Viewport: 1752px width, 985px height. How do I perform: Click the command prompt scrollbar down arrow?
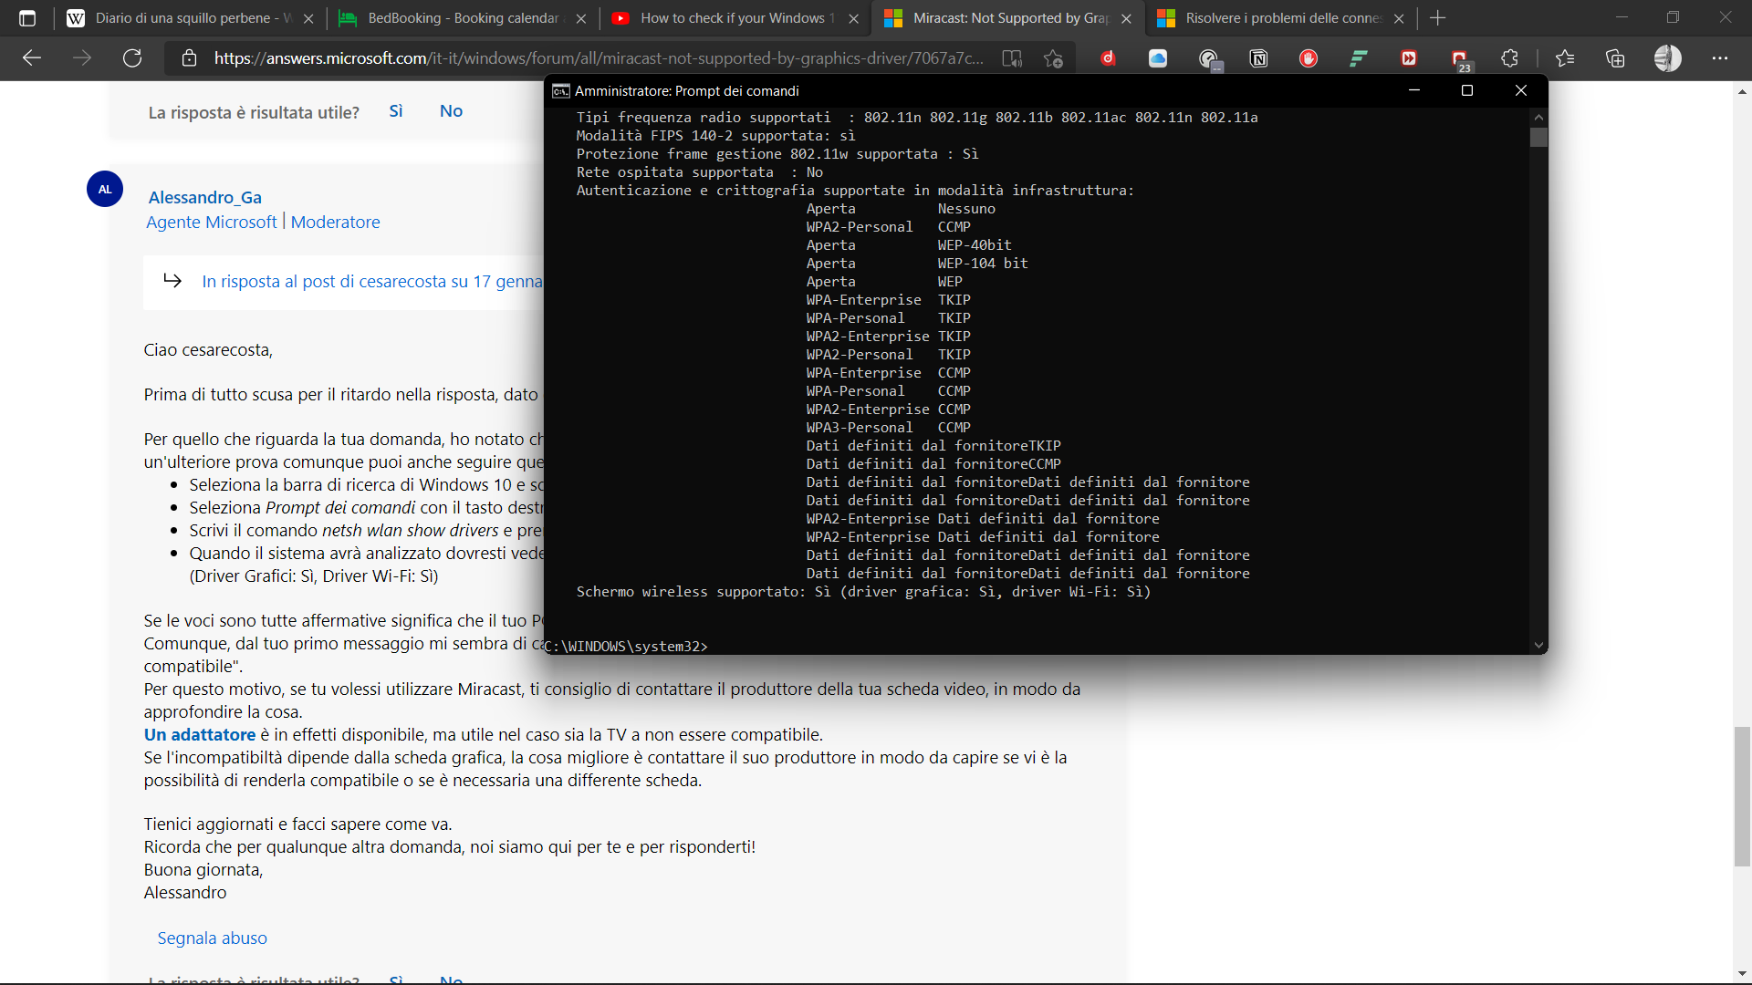pyautogui.click(x=1538, y=645)
